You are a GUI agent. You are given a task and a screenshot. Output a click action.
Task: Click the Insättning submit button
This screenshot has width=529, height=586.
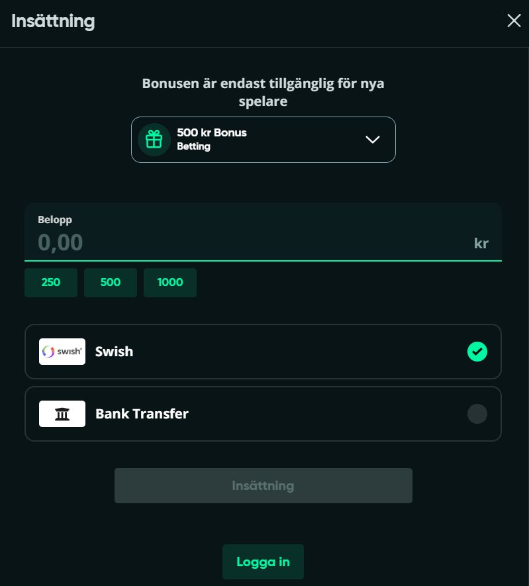pos(264,485)
